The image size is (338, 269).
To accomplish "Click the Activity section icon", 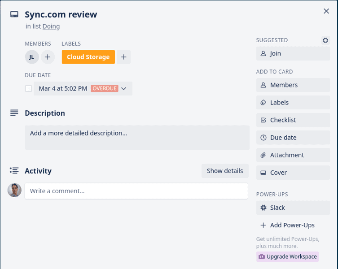I will point(14,170).
